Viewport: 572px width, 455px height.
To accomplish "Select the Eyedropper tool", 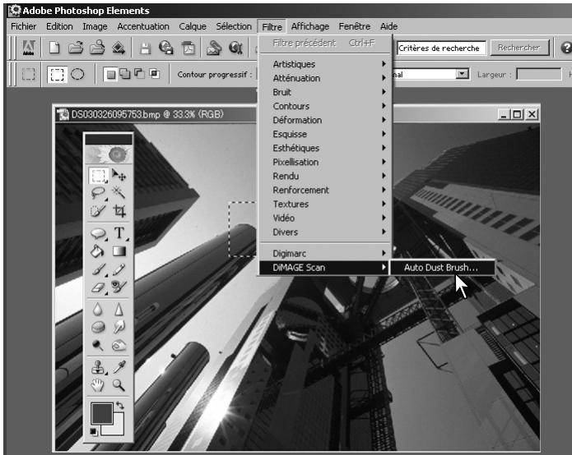I will click(x=119, y=367).
